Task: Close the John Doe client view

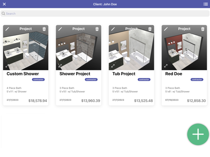Action: point(4,4)
